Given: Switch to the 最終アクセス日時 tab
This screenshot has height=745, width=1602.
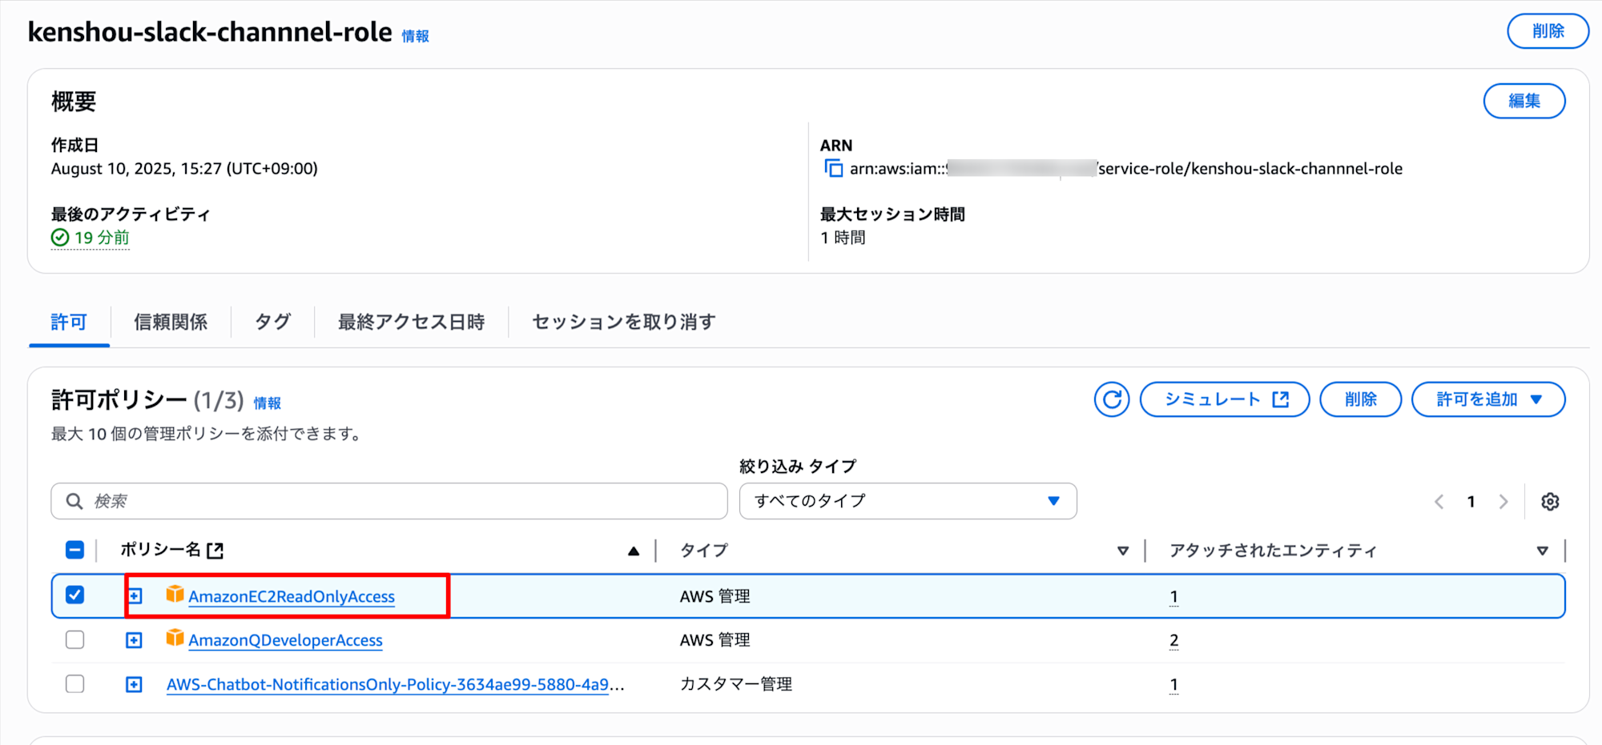Looking at the screenshot, I should pos(412,322).
